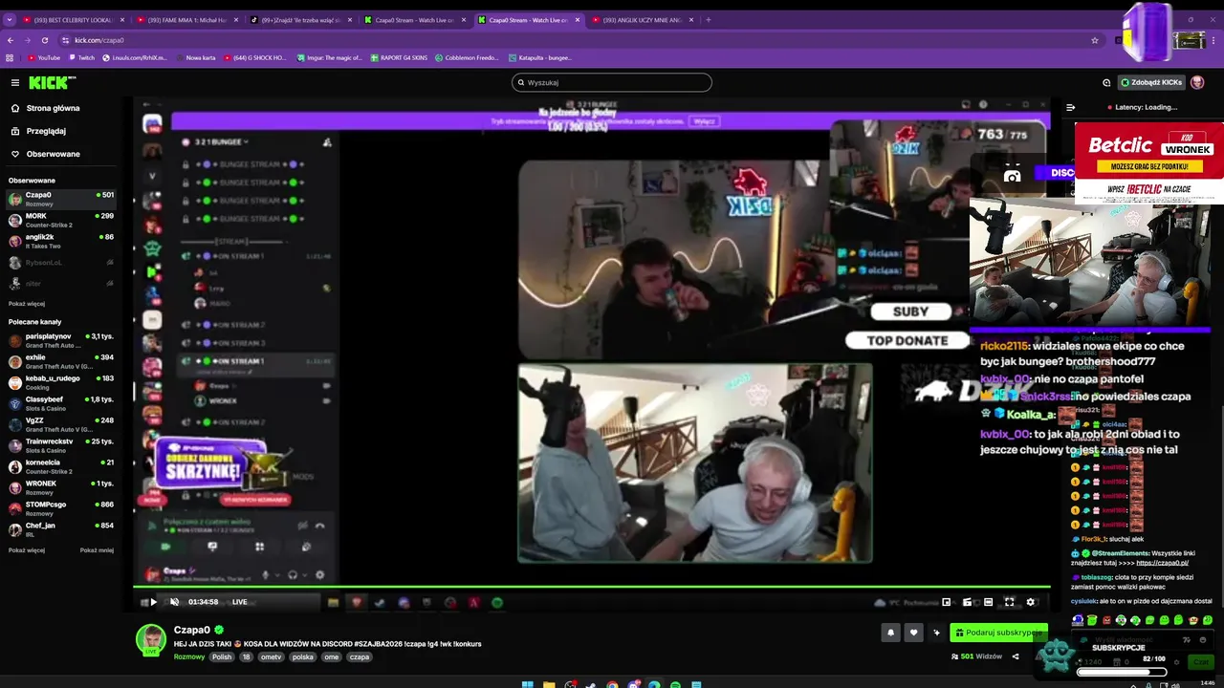Click the KICK logo
Screen dimensions: 1224x688
click(x=47, y=82)
